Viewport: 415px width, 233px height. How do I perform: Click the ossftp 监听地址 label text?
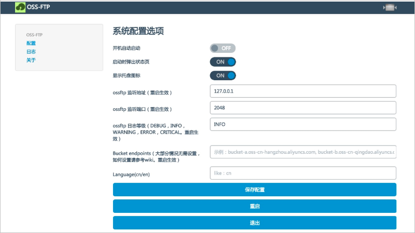[142, 93]
